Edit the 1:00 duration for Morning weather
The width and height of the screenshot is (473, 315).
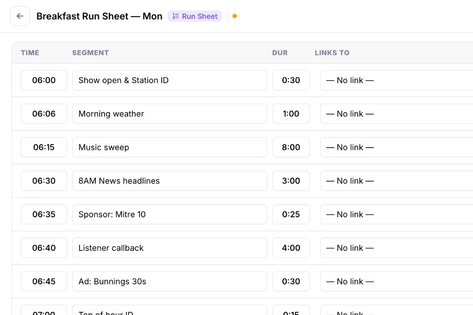coord(291,114)
